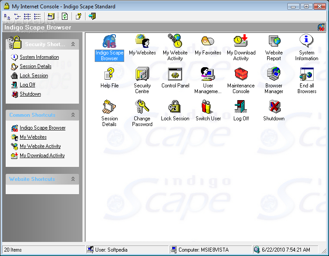Click the '20 Items' status bar text
The width and height of the screenshot is (329, 256).
pos(13,250)
